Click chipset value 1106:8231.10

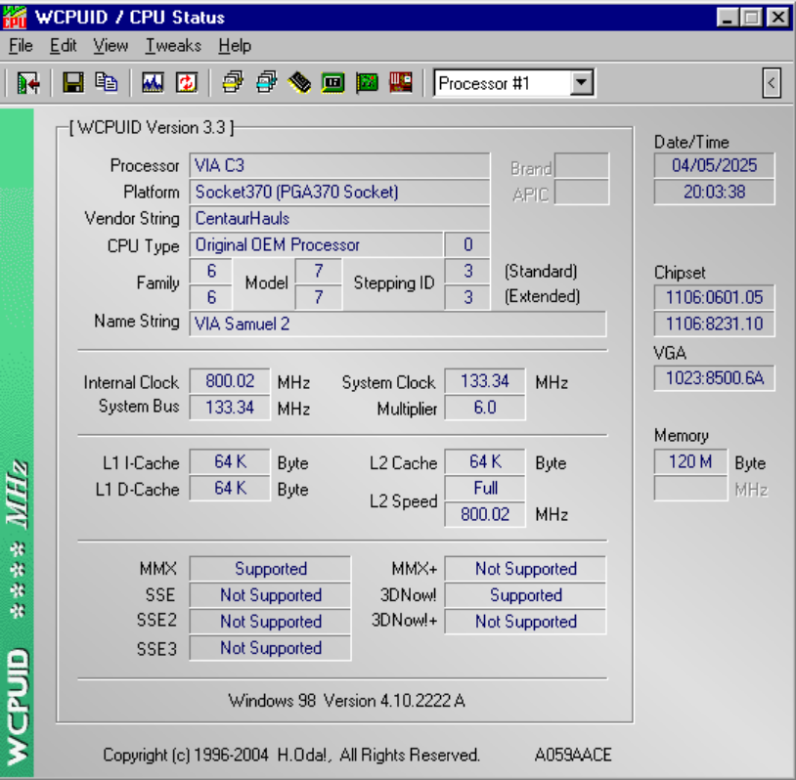714,324
